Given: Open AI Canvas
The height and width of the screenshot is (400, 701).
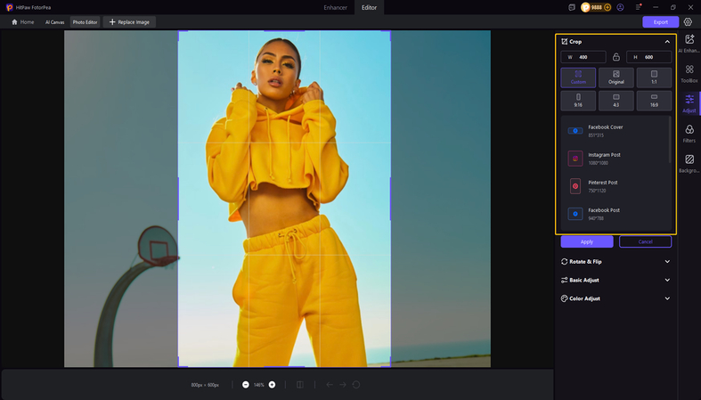Looking at the screenshot, I should [54, 22].
